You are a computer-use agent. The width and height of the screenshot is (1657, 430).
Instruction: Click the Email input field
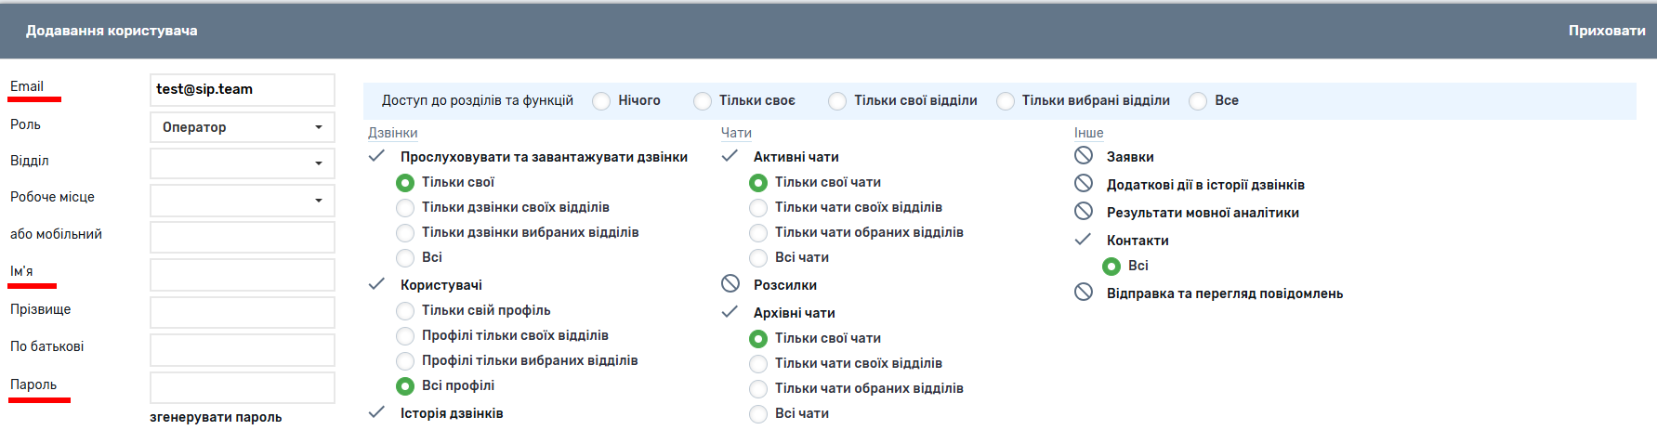242,90
